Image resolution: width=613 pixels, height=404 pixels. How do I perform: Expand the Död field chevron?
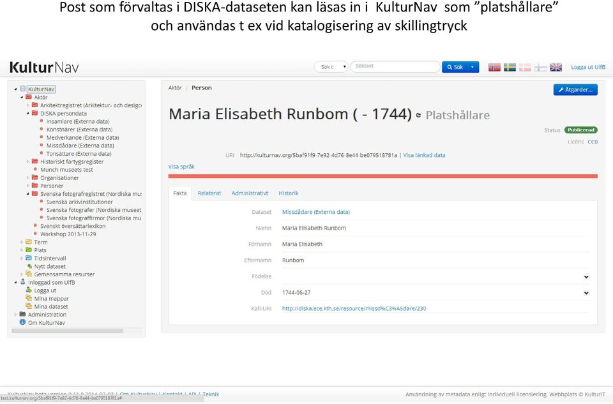(586, 293)
